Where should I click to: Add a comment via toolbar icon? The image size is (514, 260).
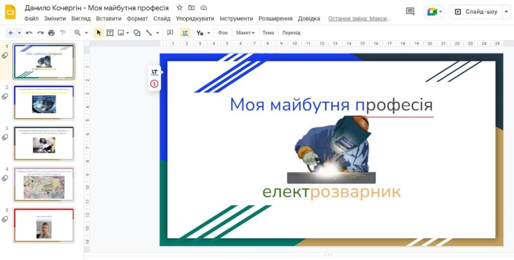[170, 33]
